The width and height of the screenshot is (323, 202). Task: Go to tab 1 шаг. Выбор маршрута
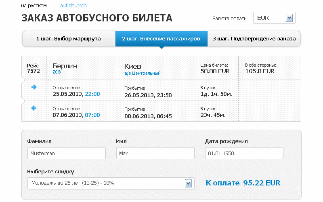pos(69,39)
